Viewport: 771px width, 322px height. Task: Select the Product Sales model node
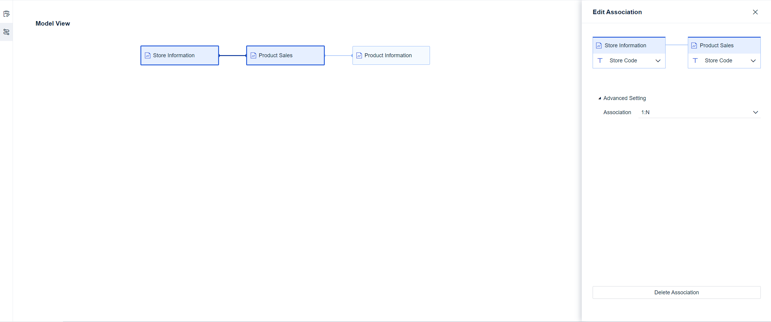coord(285,55)
